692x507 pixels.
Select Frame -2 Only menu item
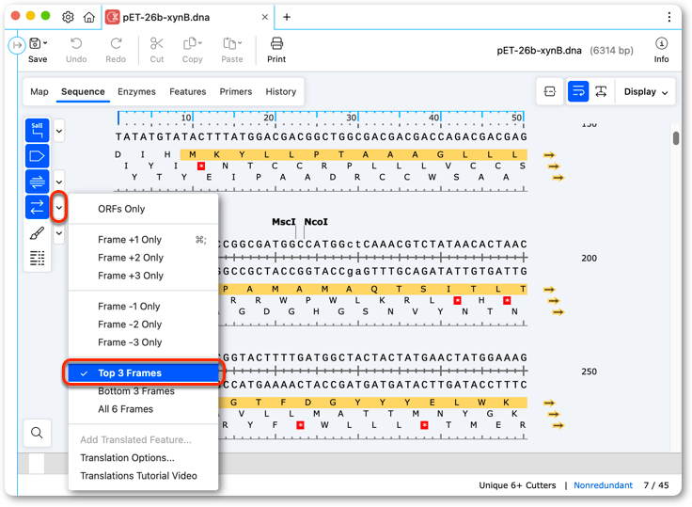pyautogui.click(x=144, y=325)
